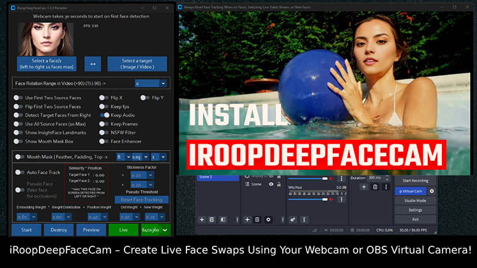Enable Show Mouth Mask Box
477x268 pixels.
pyautogui.click(x=19, y=141)
